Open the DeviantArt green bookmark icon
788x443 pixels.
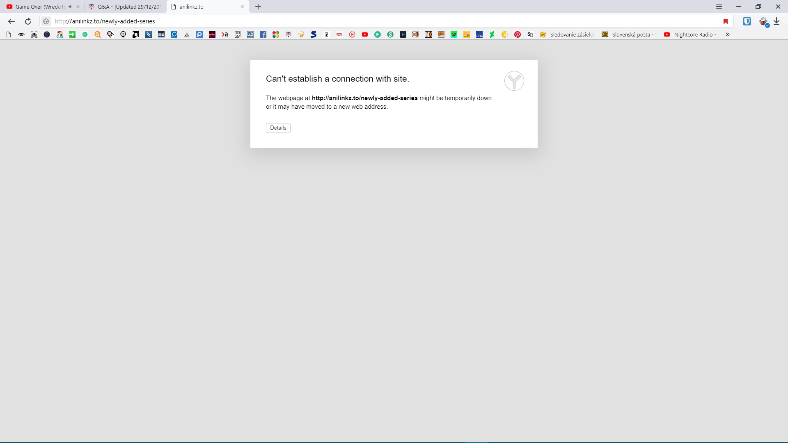click(x=492, y=35)
